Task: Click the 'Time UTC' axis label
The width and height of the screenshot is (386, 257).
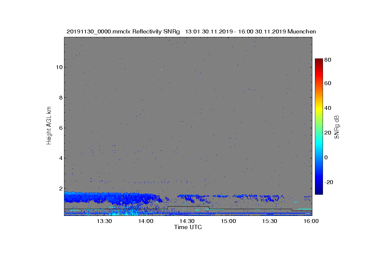Action: point(188,227)
